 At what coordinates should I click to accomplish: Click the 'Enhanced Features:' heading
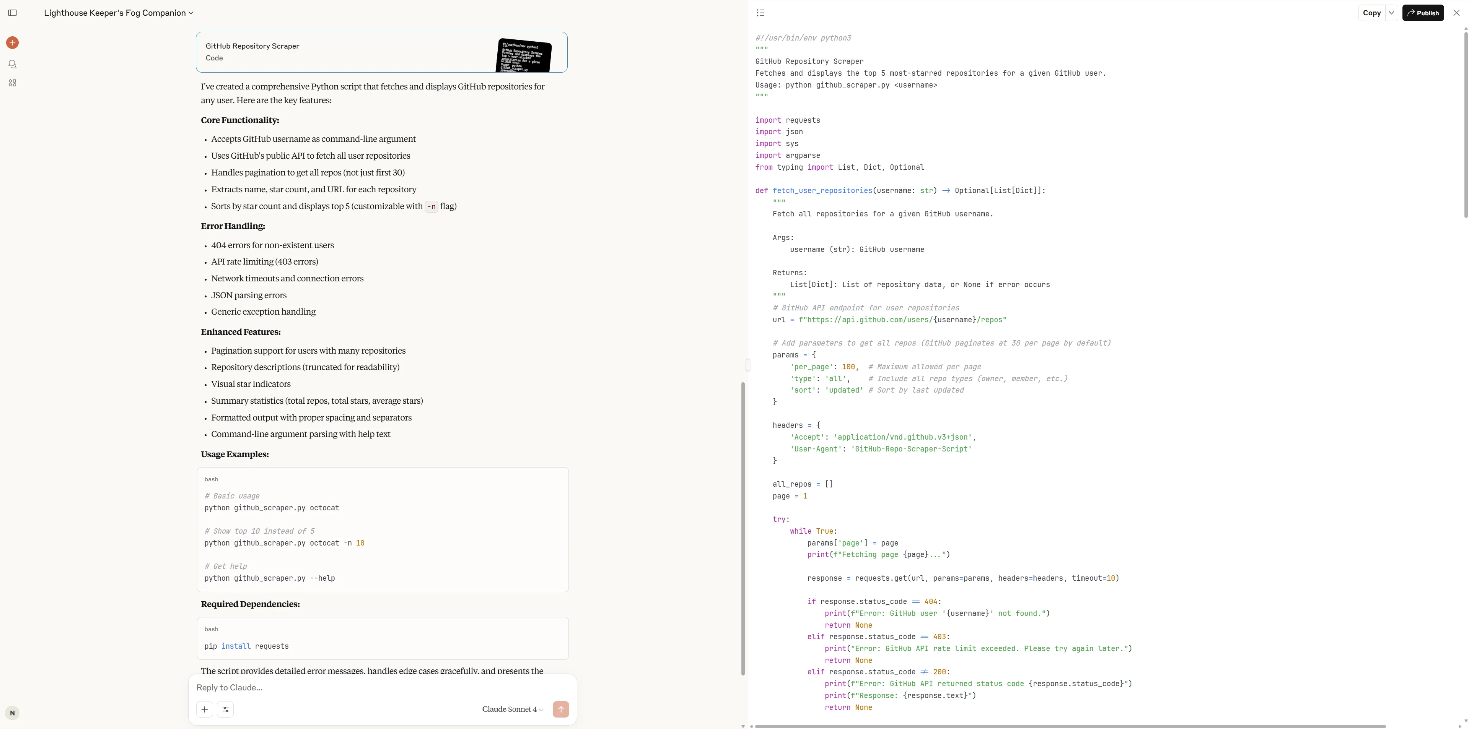241,332
